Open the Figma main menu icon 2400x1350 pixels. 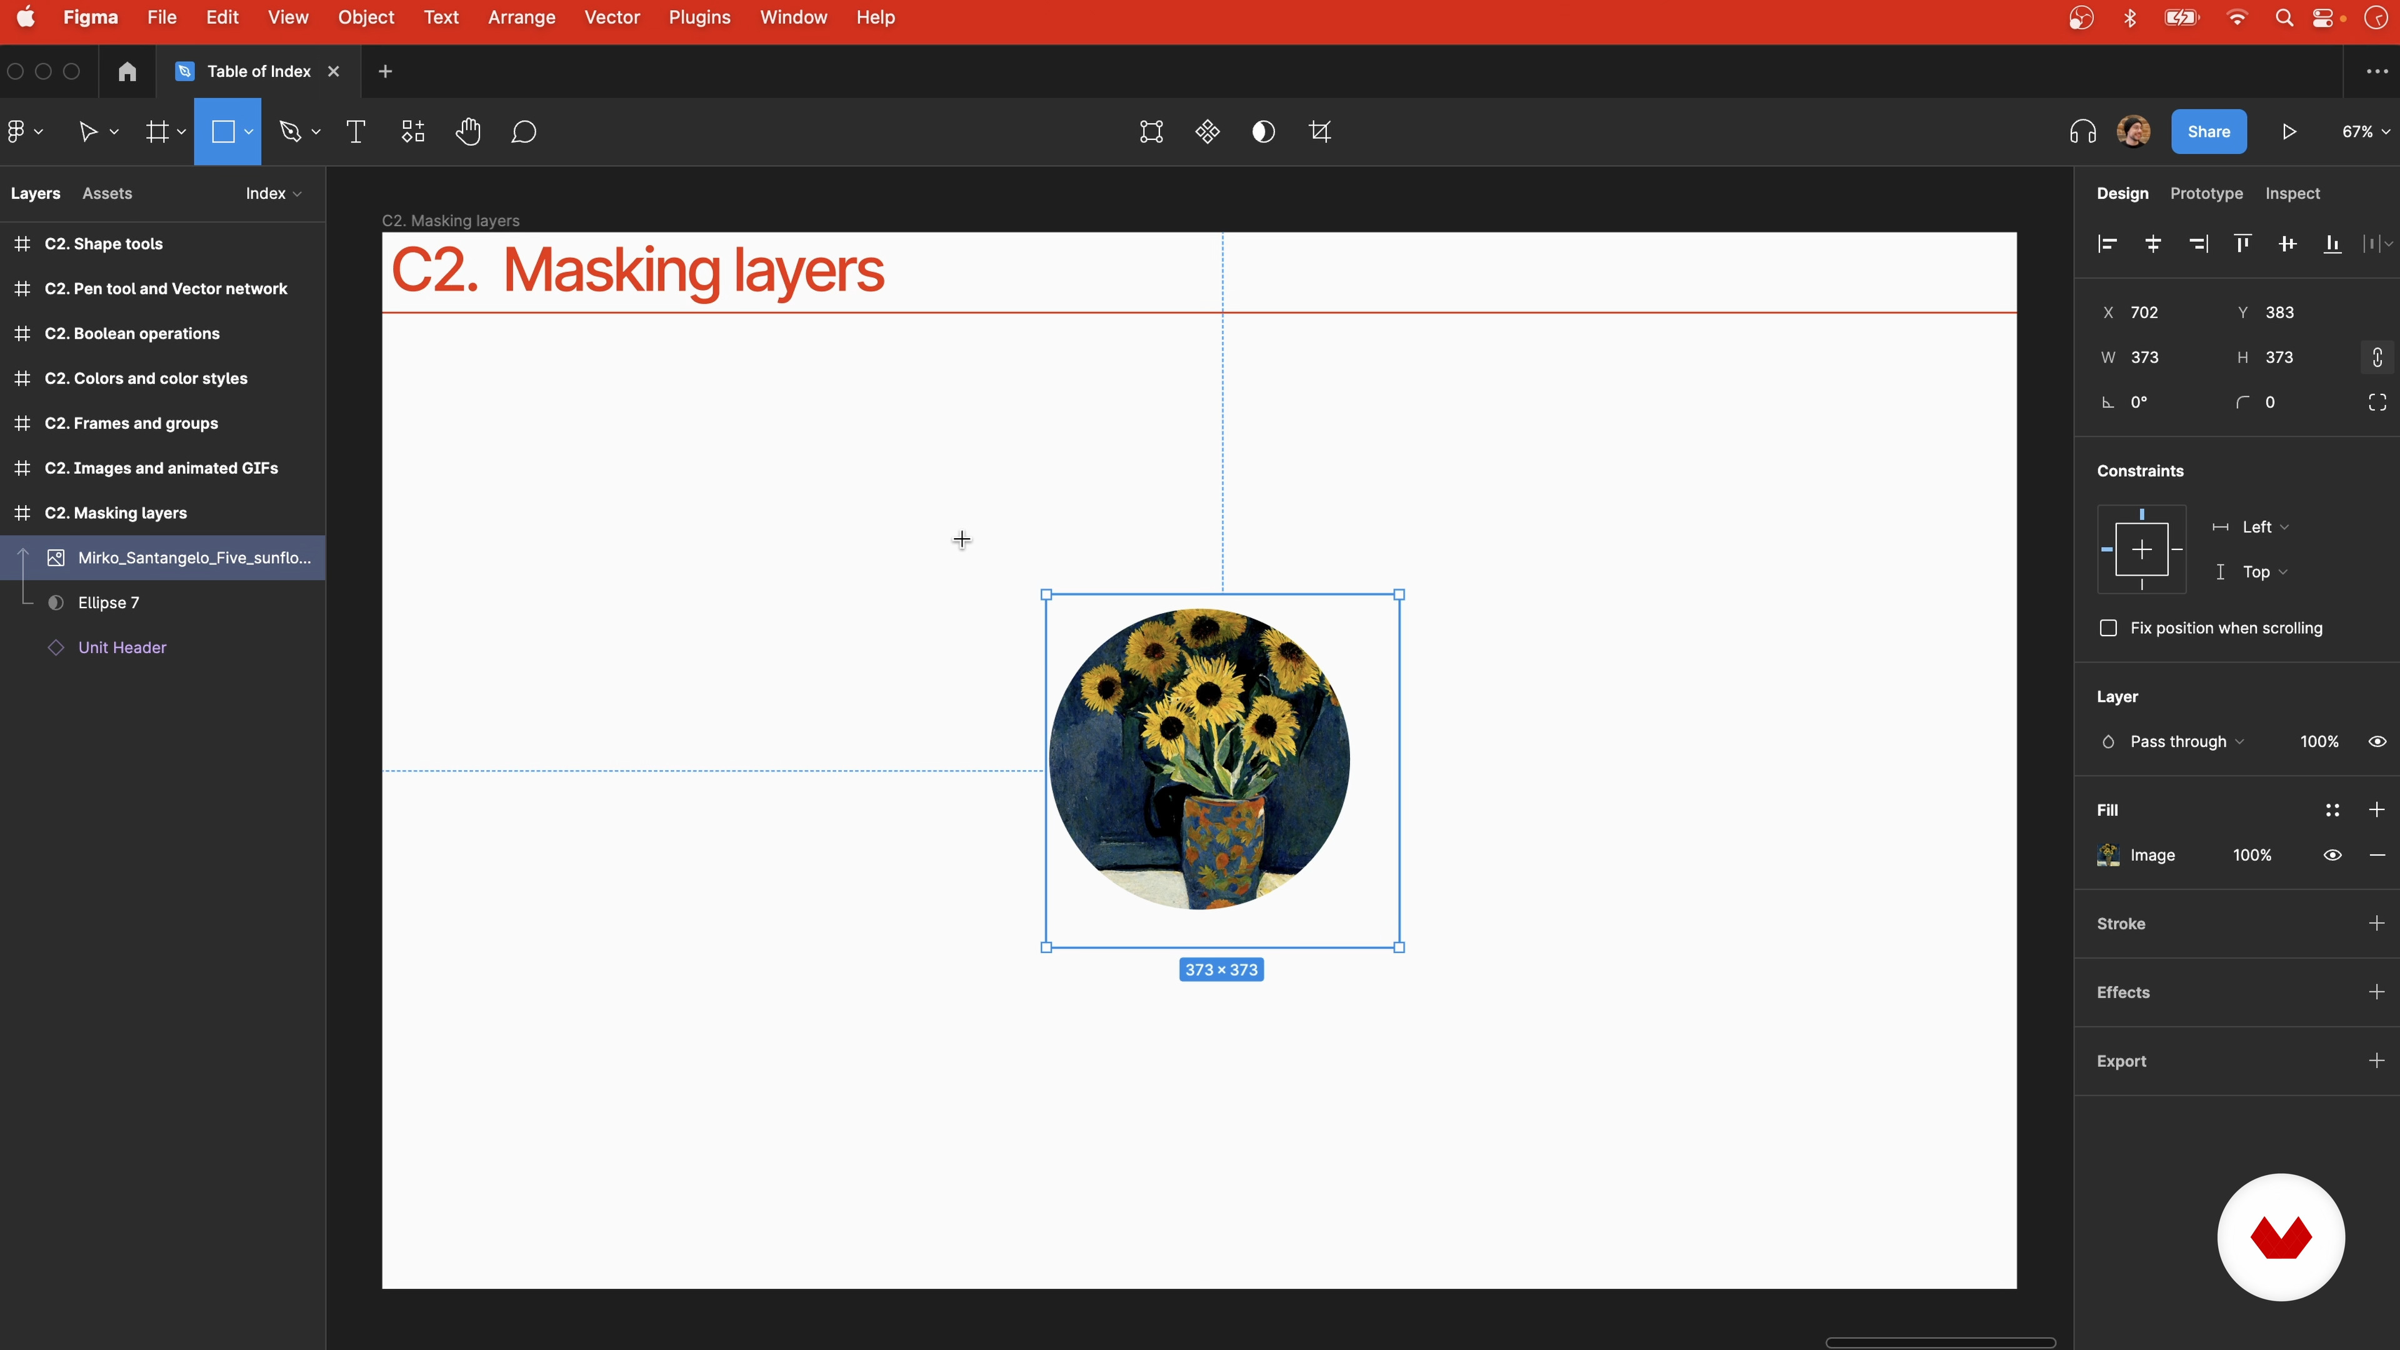[17, 131]
